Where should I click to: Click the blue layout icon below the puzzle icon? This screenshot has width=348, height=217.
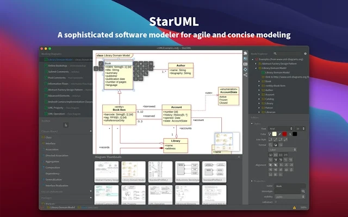pyautogui.click(x=245, y=59)
